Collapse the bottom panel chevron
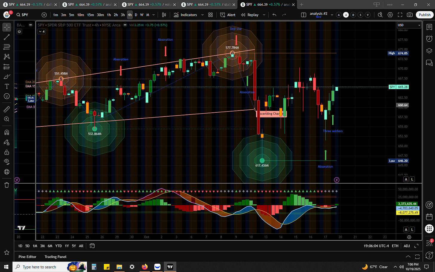Image resolution: width=435 pixels, height=272 pixels. pyautogui.click(x=408, y=257)
